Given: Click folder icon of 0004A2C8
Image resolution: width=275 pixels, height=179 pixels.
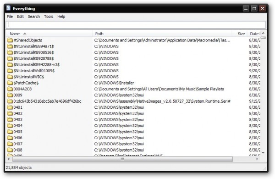Looking at the screenshot, I should [x=10, y=89].
